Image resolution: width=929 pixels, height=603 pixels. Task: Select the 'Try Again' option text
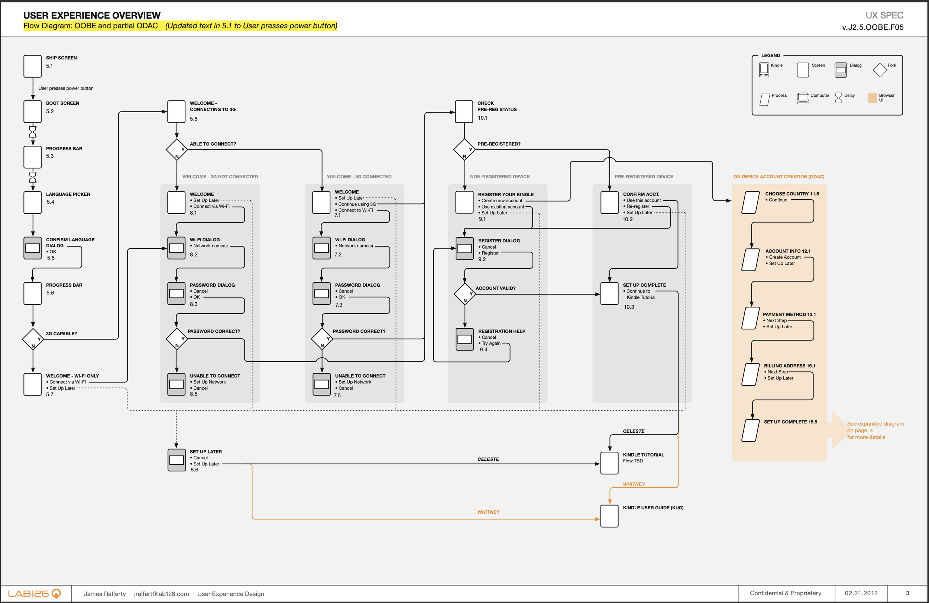click(491, 343)
